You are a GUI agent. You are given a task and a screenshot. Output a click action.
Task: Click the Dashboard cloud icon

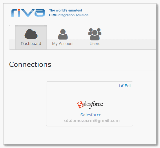point(31,34)
